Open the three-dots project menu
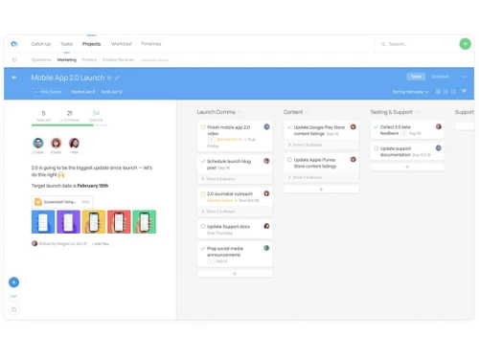 464,77
